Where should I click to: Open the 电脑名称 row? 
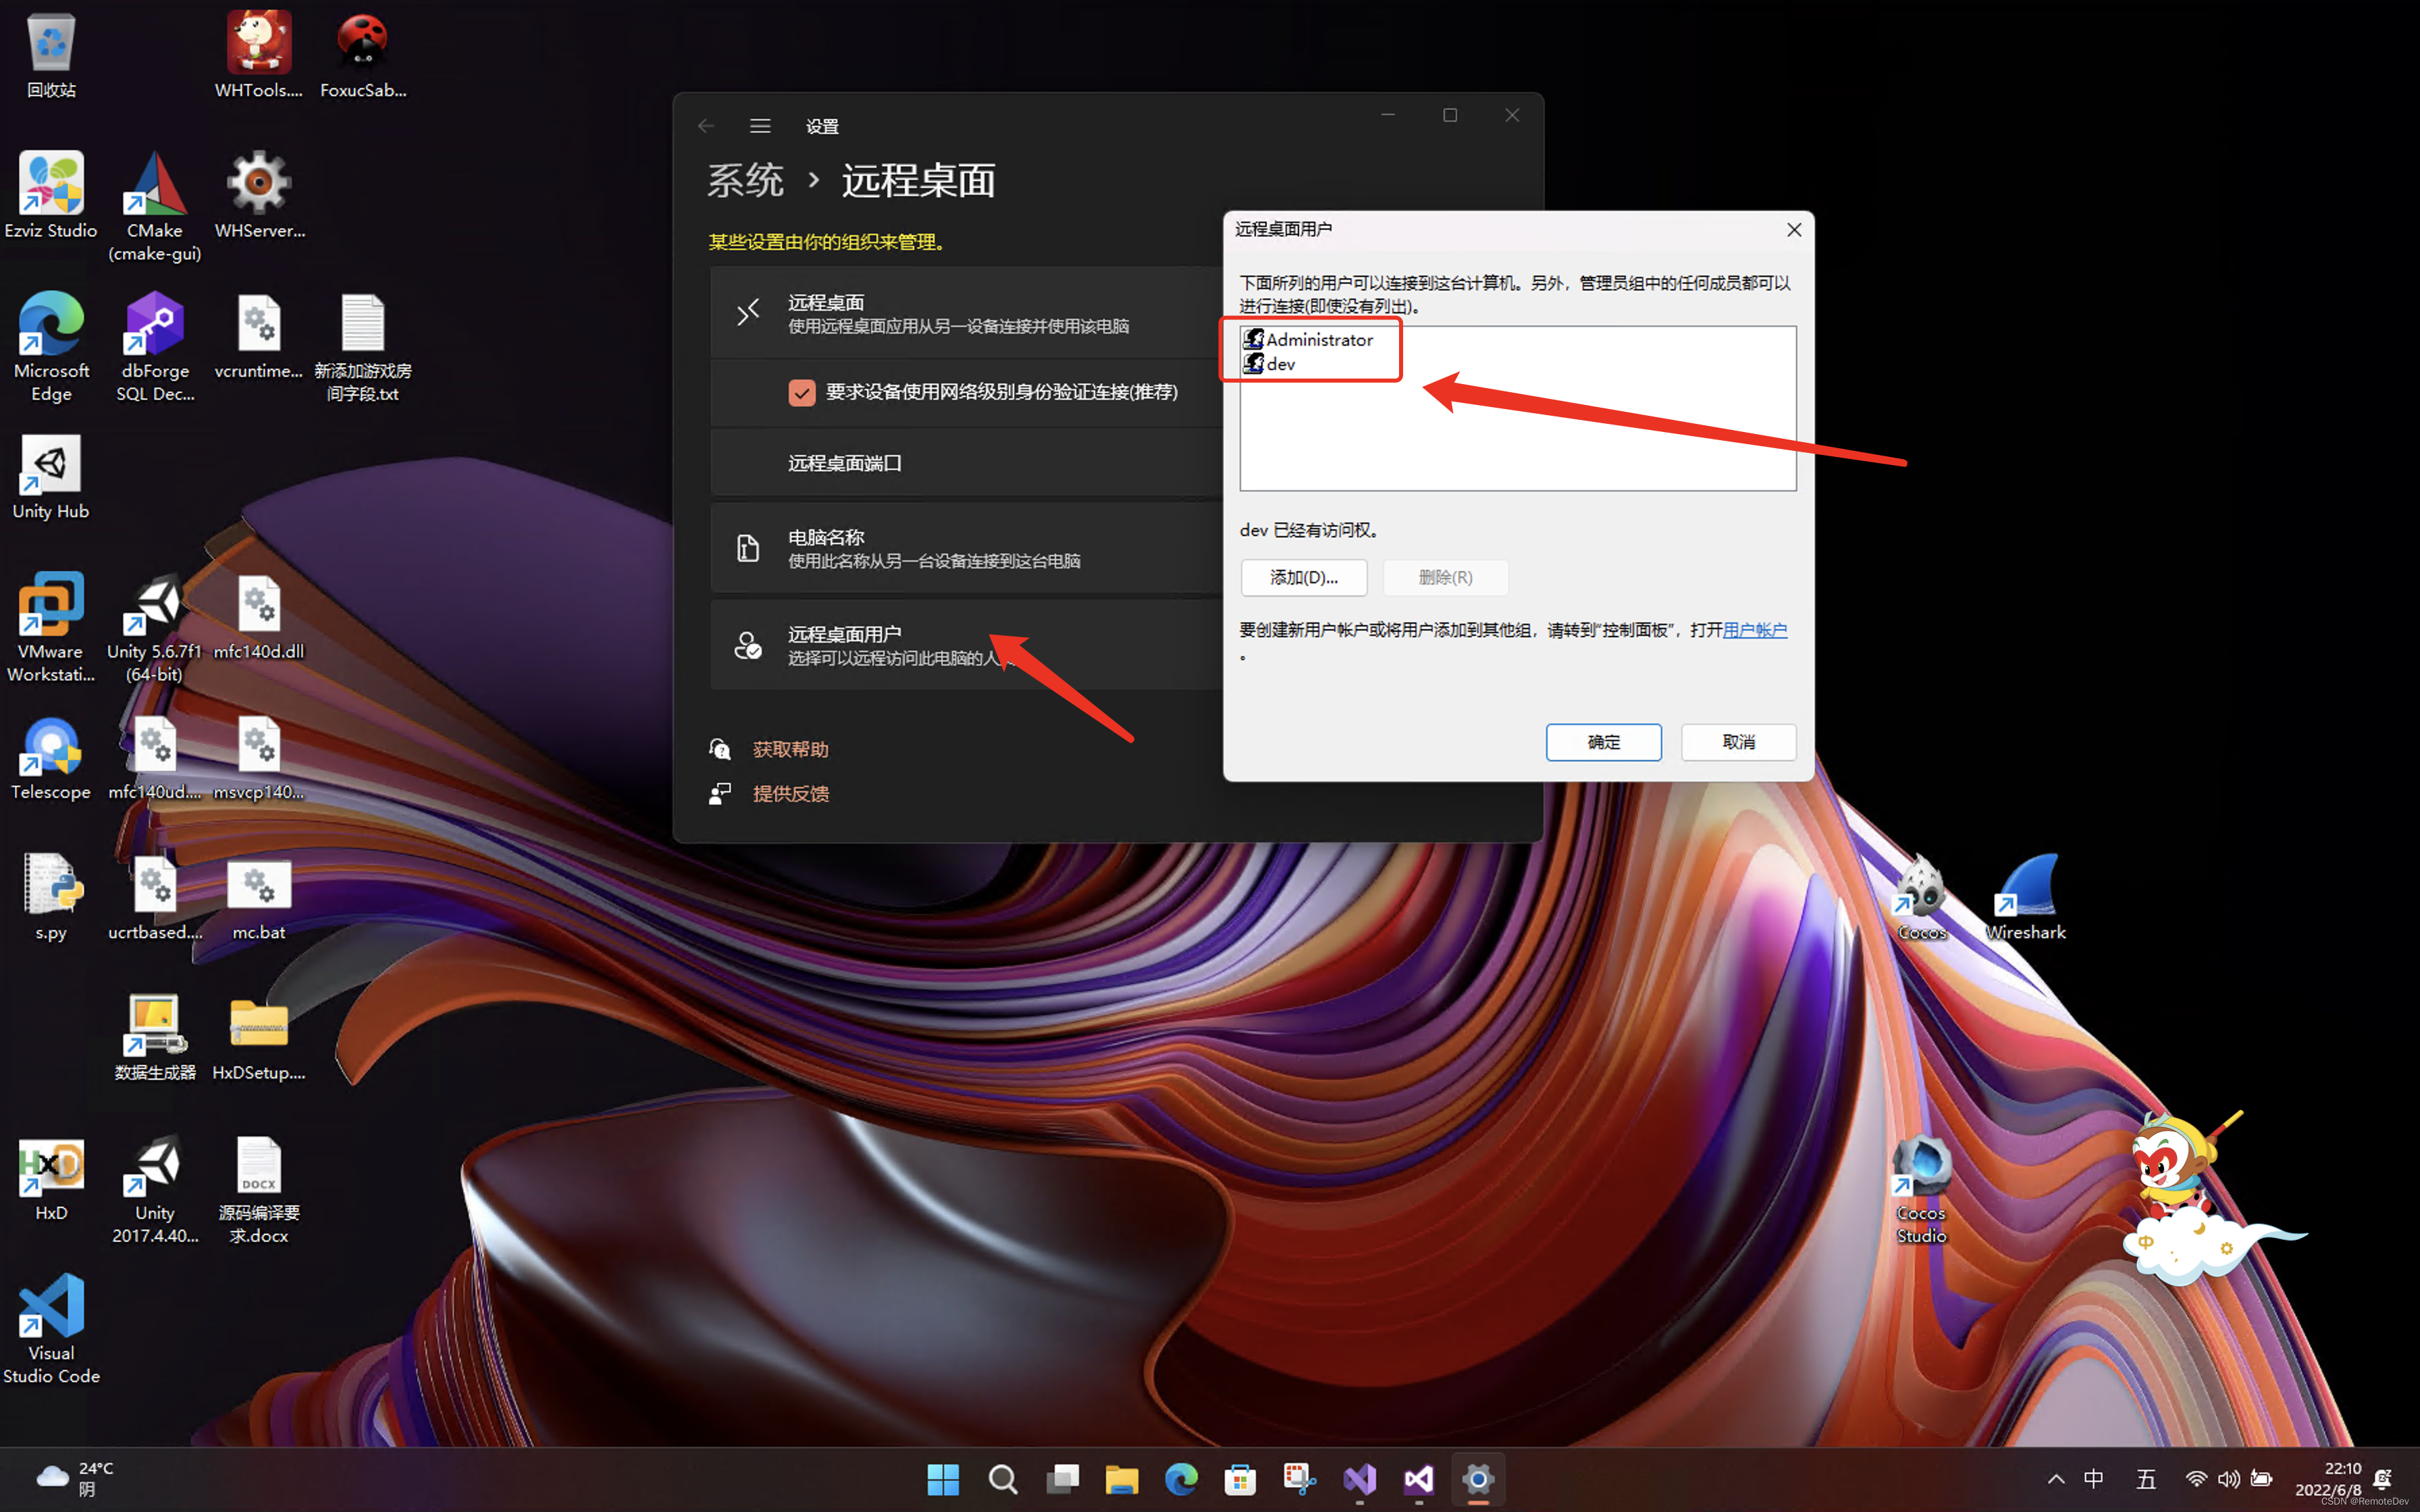point(966,548)
